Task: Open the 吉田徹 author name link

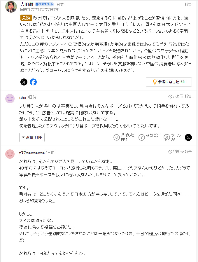Action: coord(27,4)
